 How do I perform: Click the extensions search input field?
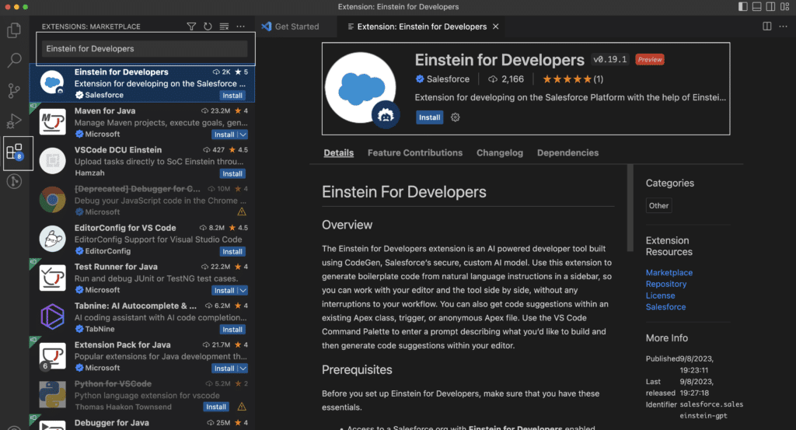click(x=145, y=48)
